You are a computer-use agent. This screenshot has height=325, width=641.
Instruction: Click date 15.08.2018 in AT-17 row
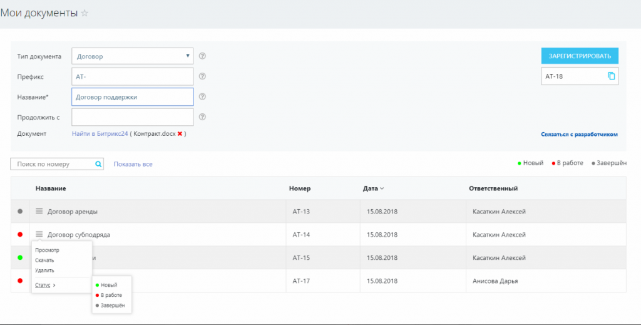tap(382, 281)
